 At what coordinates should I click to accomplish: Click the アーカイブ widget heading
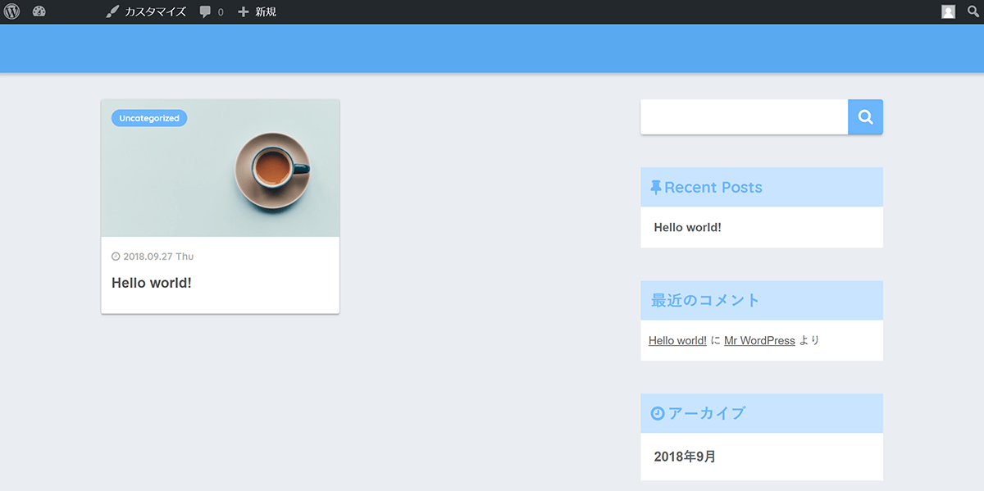point(707,413)
